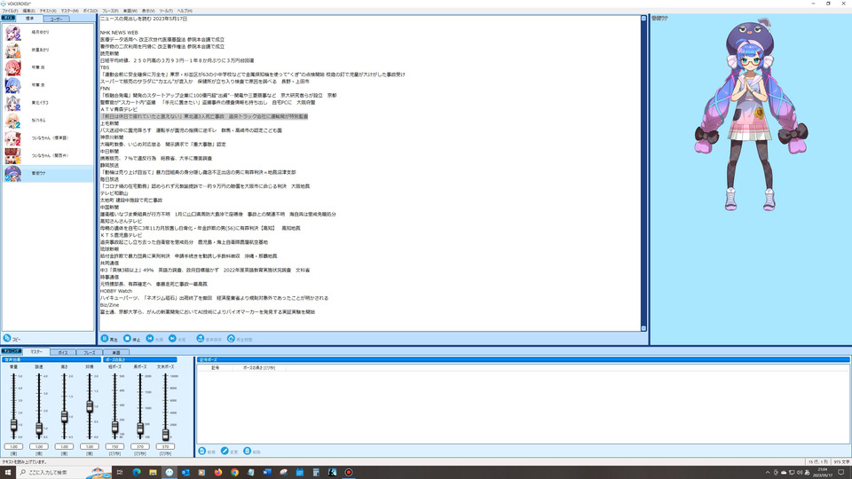This screenshot has height=479, width=852.
Task: Open the ファイル menu
Action: [10, 11]
